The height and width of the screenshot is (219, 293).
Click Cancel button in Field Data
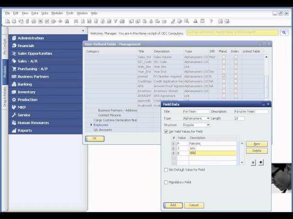pyautogui.click(x=194, y=205)
